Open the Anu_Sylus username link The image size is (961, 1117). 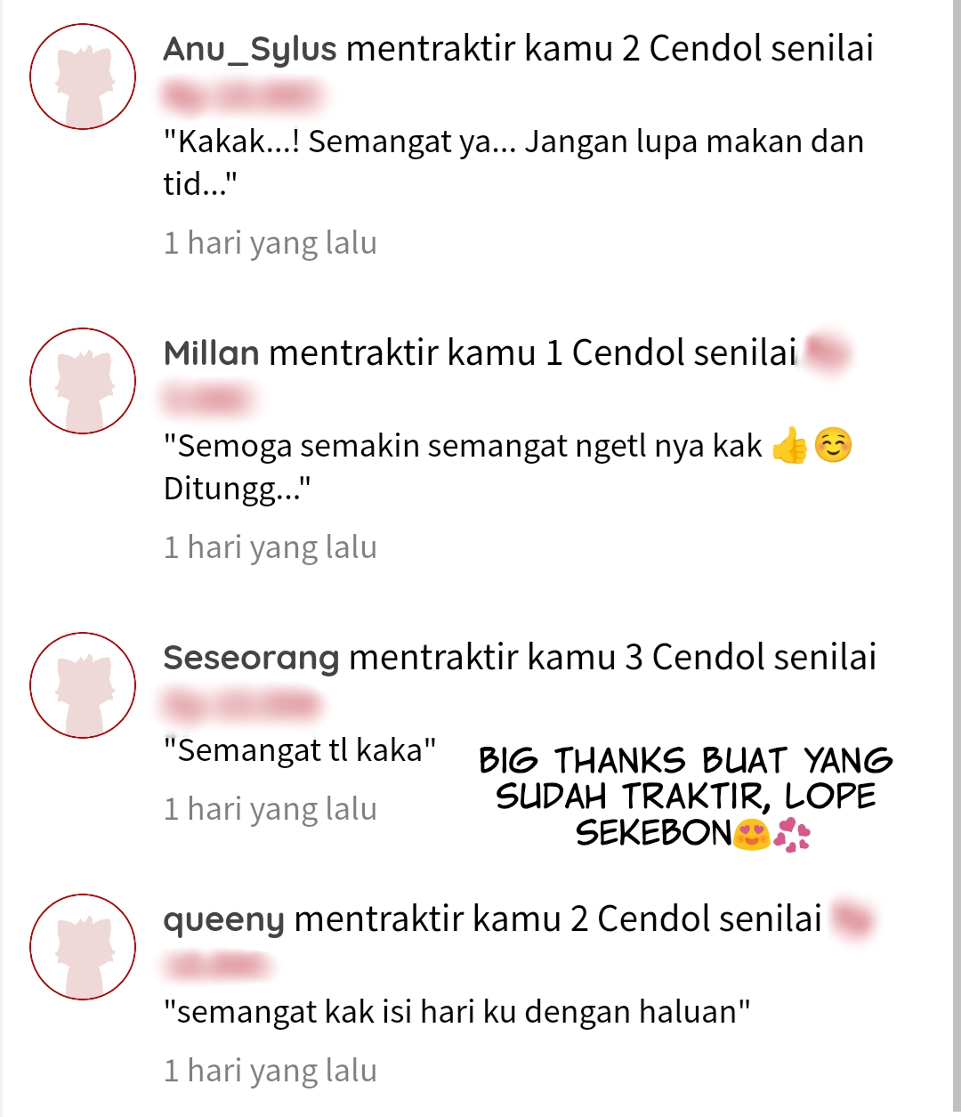pyautogui.click(x=250, y=49)
